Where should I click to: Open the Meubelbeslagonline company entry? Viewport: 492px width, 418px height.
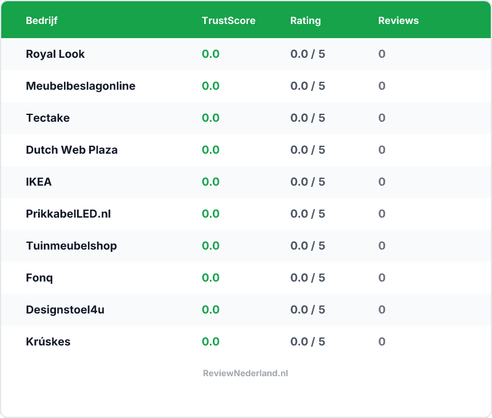coord(81,86)
